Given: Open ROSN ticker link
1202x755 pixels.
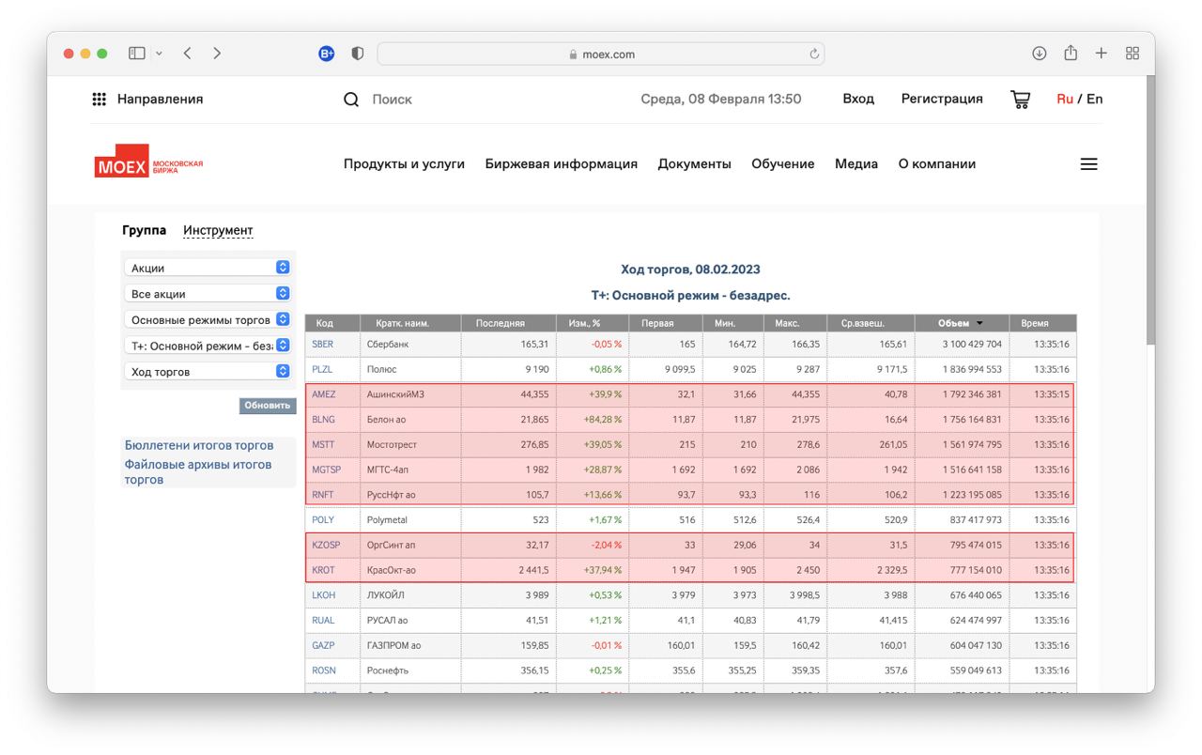Looking at the screenshot, I should pos(323,670).
